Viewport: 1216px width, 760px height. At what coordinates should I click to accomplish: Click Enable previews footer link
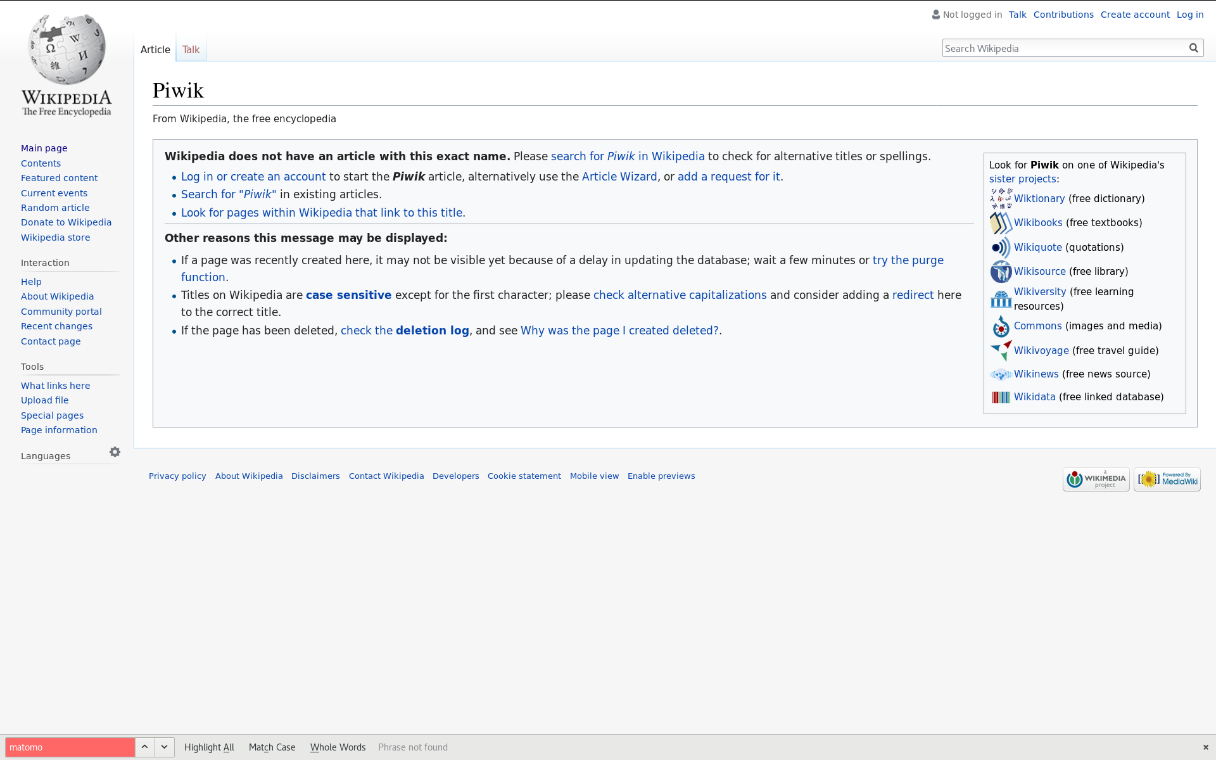(661, 476)
